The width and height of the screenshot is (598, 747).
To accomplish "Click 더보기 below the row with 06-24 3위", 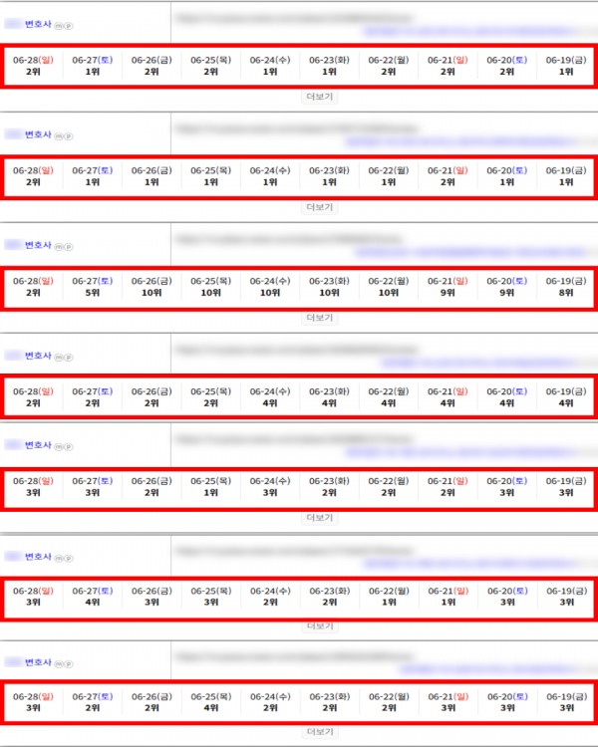I will [320, 517].
